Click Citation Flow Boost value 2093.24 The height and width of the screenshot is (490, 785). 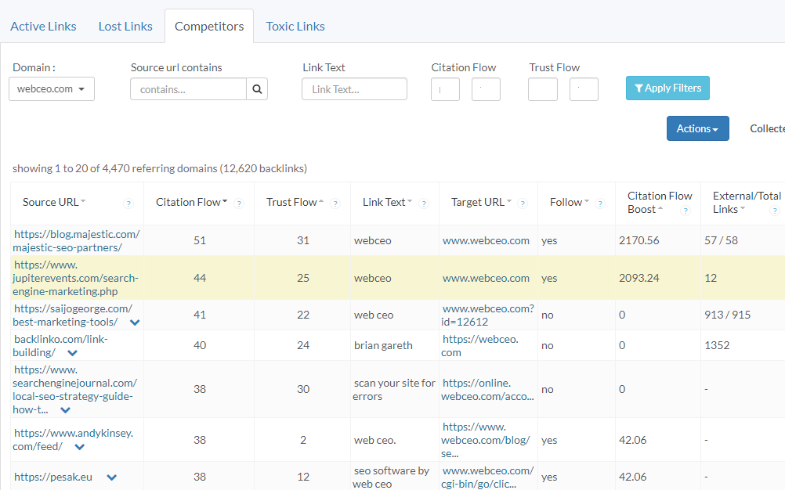pyautogui.click(x=638, y=278)
